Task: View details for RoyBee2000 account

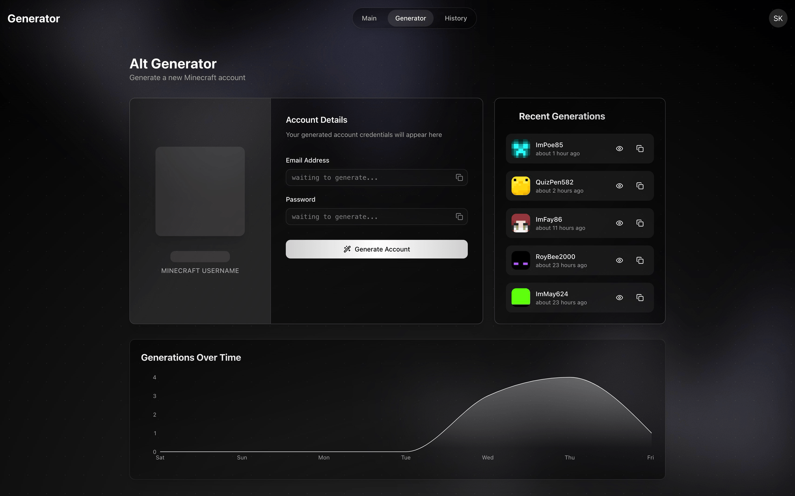Action: tap(619, 260)
